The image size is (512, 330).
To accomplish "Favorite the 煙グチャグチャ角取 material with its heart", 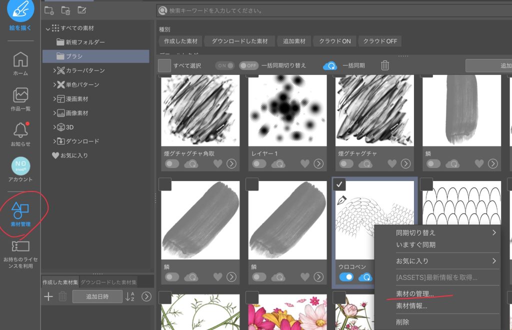I will tap(217, 163).
